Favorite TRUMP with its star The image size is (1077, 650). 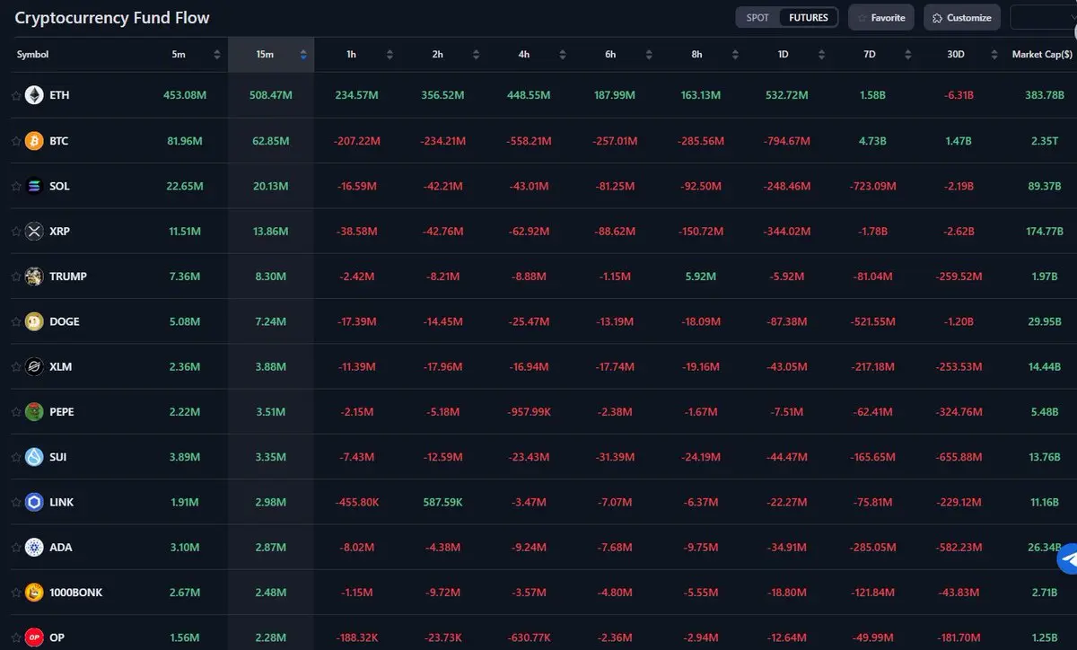coord(15,277)
